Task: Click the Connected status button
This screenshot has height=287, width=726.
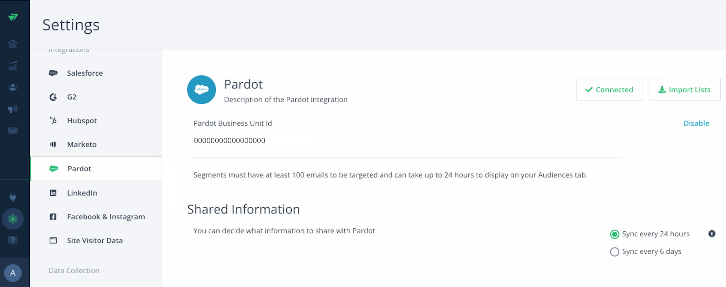Action: (609, 90)
